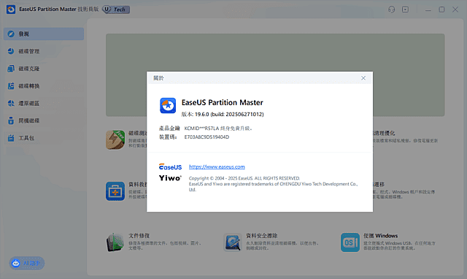Click the 資料救援 first-aid kit icon
This screenshot has width=467, height=279.
click(x=115, y=191)
